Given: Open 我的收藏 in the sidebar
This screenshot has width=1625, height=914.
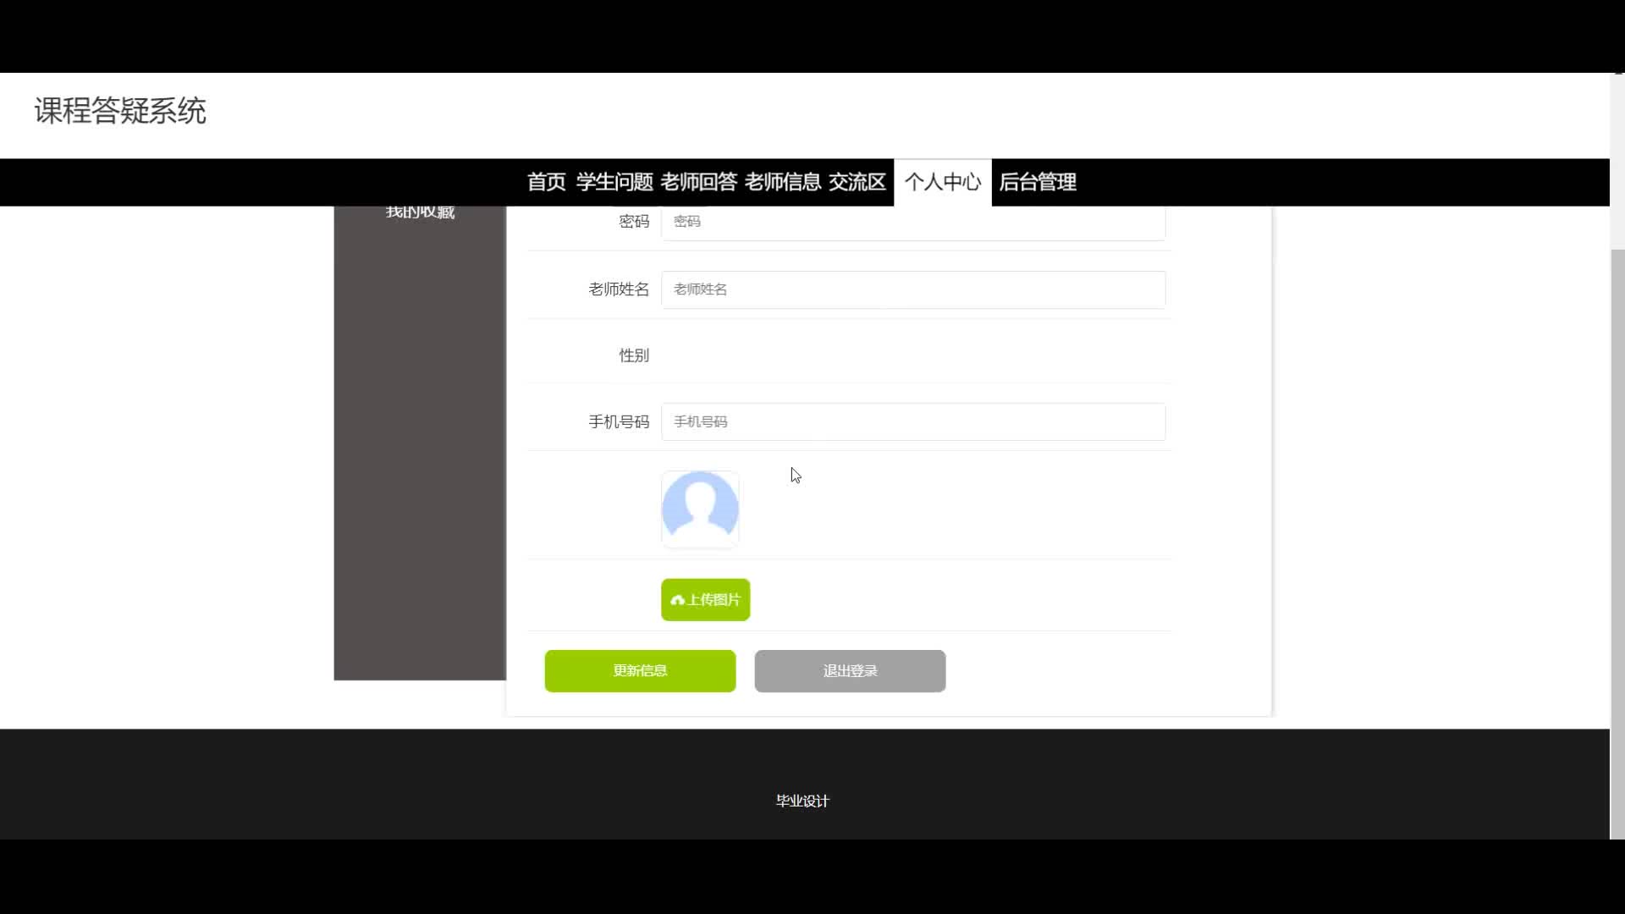Looking at the screenshot, I should (x=420, y=212).
